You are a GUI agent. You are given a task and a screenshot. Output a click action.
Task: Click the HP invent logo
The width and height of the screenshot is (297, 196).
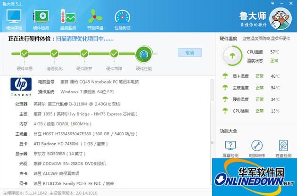[21, 87]
